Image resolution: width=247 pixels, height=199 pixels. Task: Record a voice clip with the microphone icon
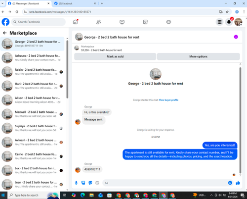tap(76, 183)
